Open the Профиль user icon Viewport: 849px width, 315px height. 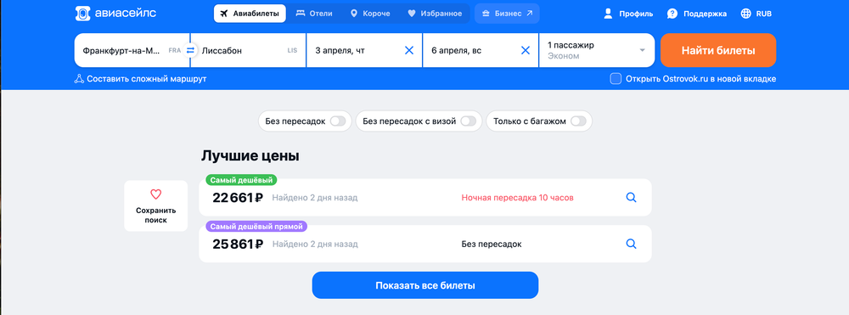(x=608, y=14)
